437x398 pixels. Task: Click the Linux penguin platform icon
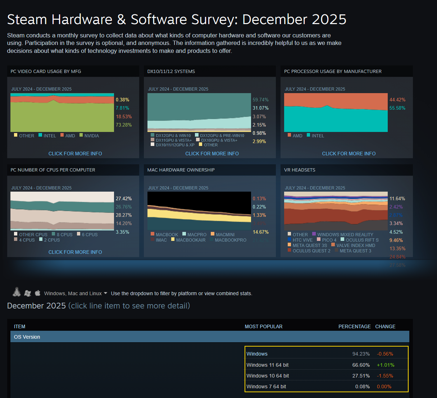pos(17,292)
